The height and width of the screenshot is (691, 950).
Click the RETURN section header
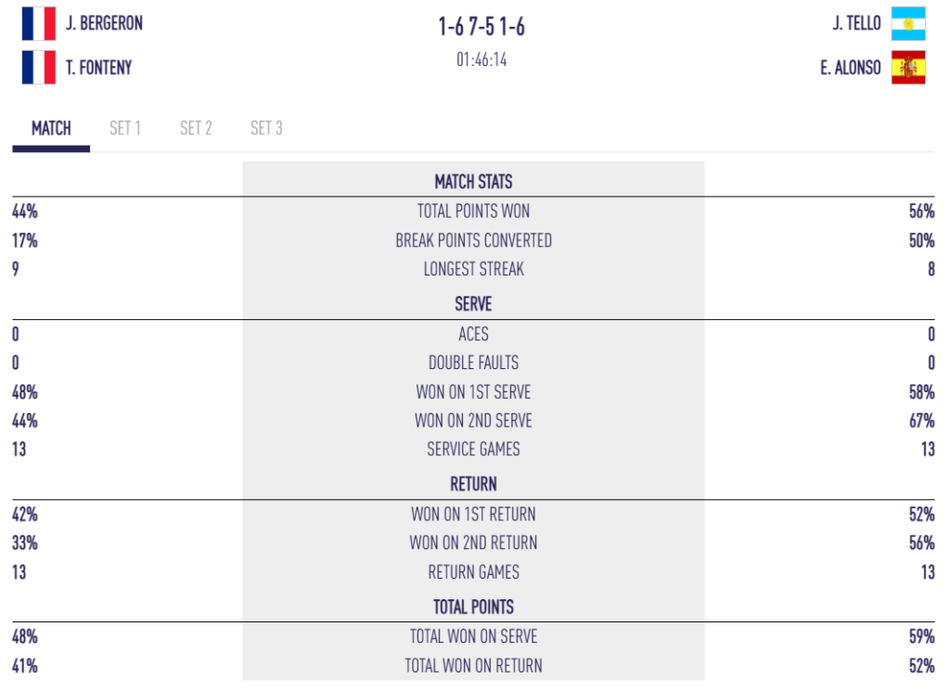click(473, 484)
